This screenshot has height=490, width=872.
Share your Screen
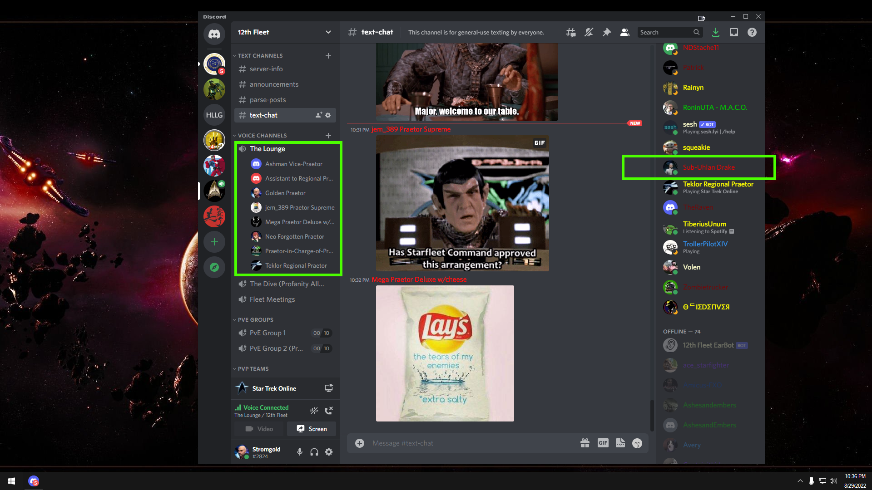(312, 429)
